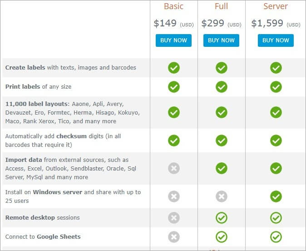Click Buy Now under Basic plan
This screenshot has height=251, width=306.
tap(173, 40)
